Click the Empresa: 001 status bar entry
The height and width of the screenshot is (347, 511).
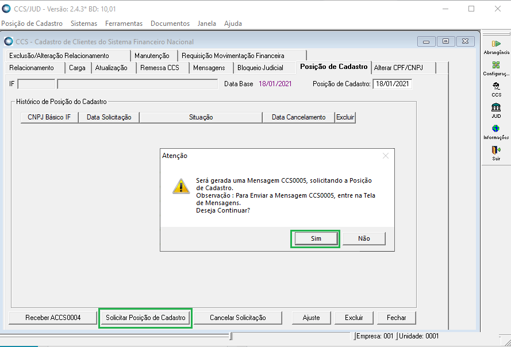click(x=375, y=336)
